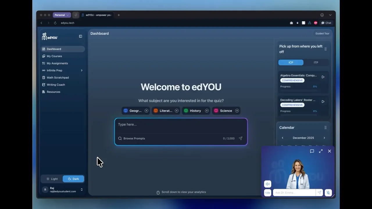Open chat transcript in Dr. Emma panel
The width and height of the screenshot is (372, 209).
point(312,151)
